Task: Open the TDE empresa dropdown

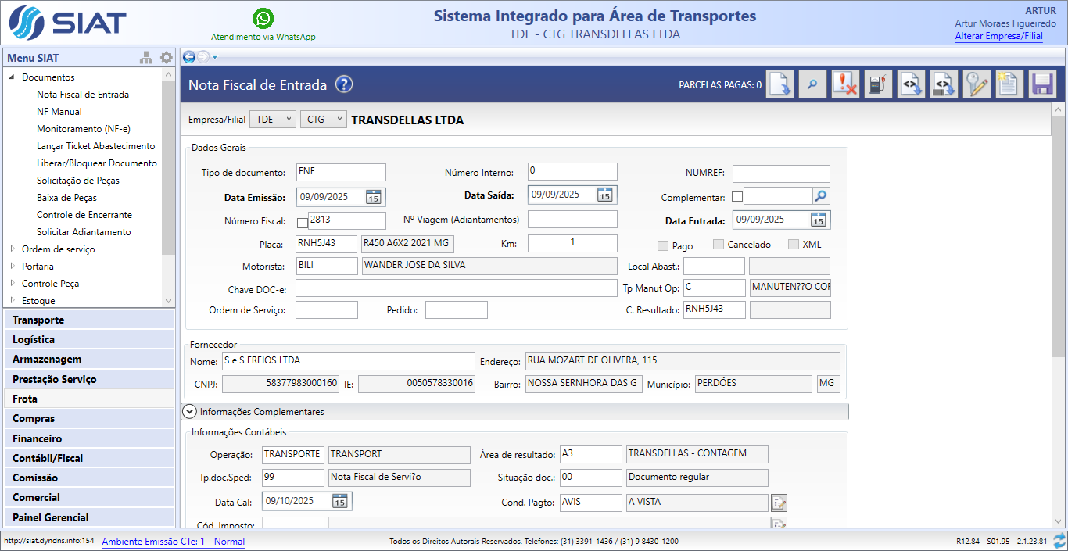Action: [x=272, y=120]
